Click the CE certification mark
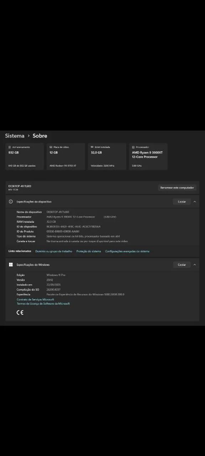This screenshot has width=205, height=456. click(20, 312)
